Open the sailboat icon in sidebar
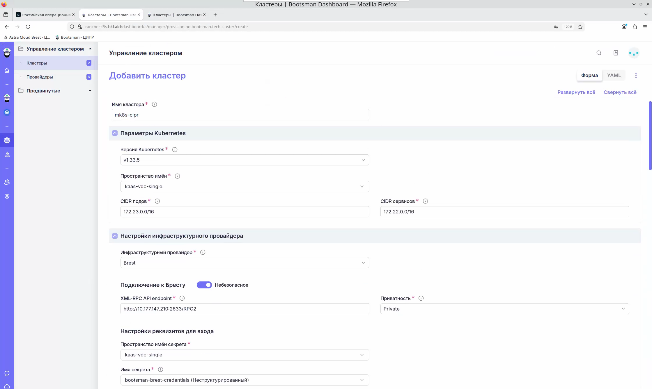Viewport: 652px width, 389px height. point(7,154)
